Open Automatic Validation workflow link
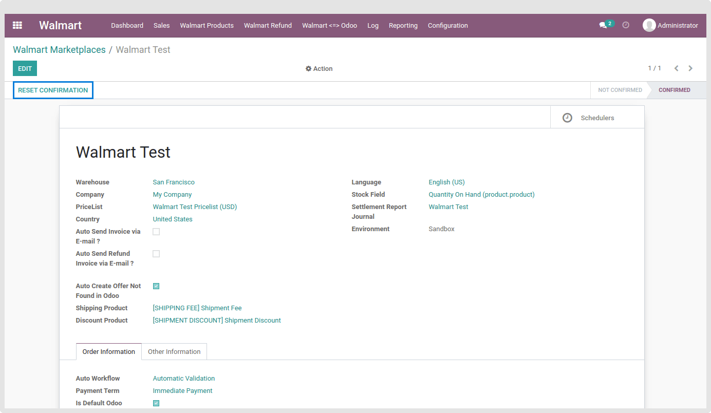Viewport: 711px width, 413px height. pyautogui.click(x=184, y=379)
